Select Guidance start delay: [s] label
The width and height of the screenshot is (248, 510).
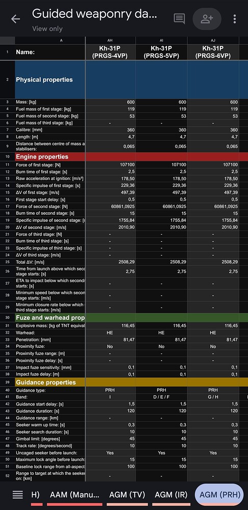pos(50,404)
